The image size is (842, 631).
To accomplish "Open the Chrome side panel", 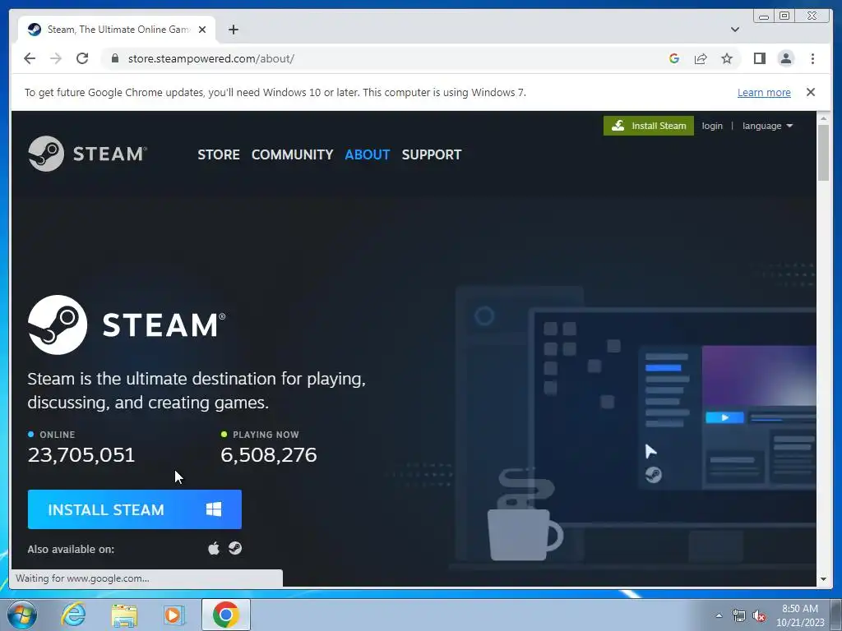I will click(x=759, y=58).
